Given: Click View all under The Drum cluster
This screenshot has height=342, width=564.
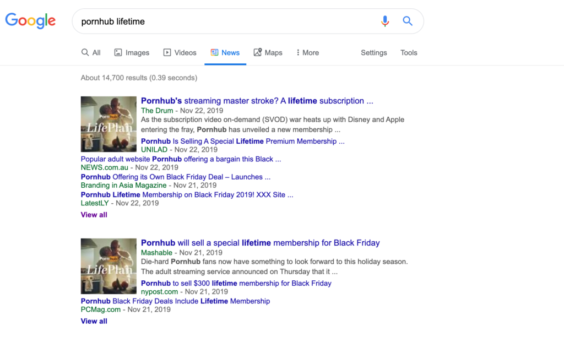Looking at the screenshot, I should click(x=94, y=215).
